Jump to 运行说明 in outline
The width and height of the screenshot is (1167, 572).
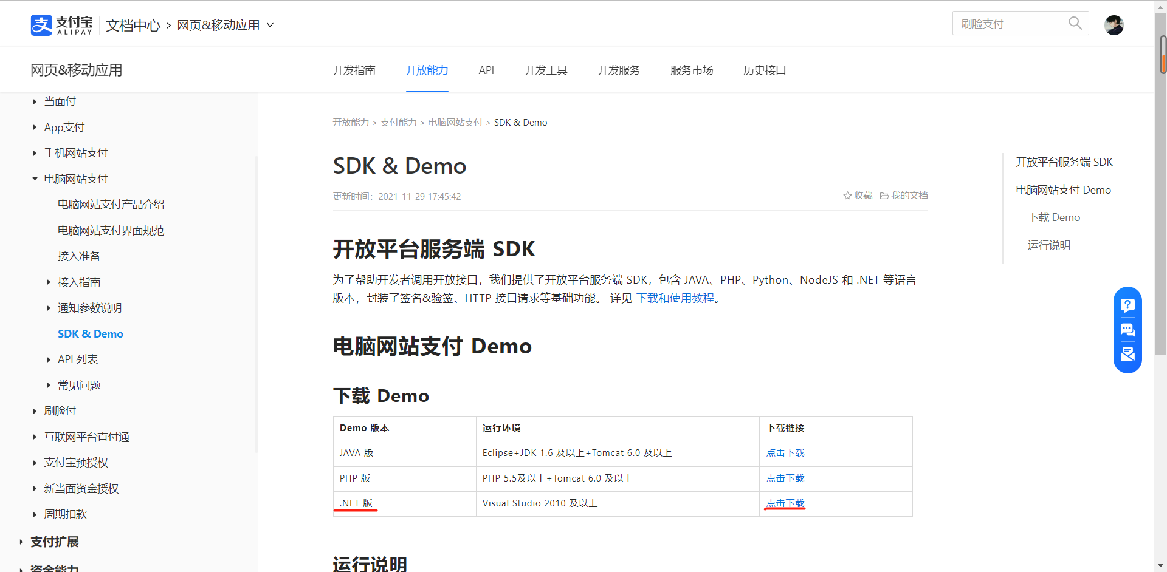point(1049,245)
